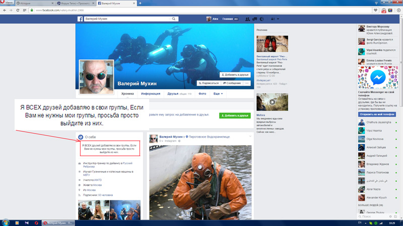Bookmark page with the heart icon
Image resolution: width=403 pixels, height=226 pixels.
[x=375, y=10]
